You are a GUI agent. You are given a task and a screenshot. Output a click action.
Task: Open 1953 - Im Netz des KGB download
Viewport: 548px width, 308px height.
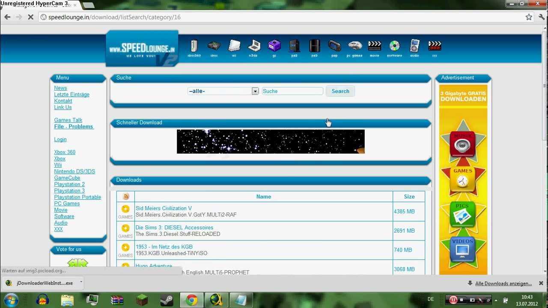point(164,247)
